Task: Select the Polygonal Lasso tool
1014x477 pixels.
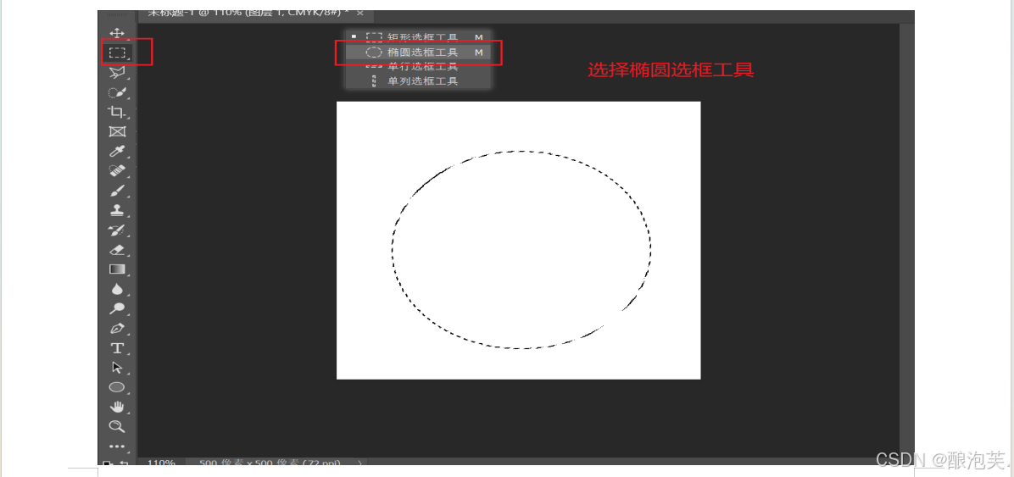Action: point(116,72)
